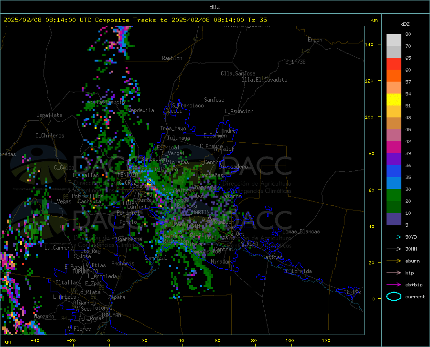Click the E_1-736 map label
The image size is (430, 347).
(x=295, y=62)
